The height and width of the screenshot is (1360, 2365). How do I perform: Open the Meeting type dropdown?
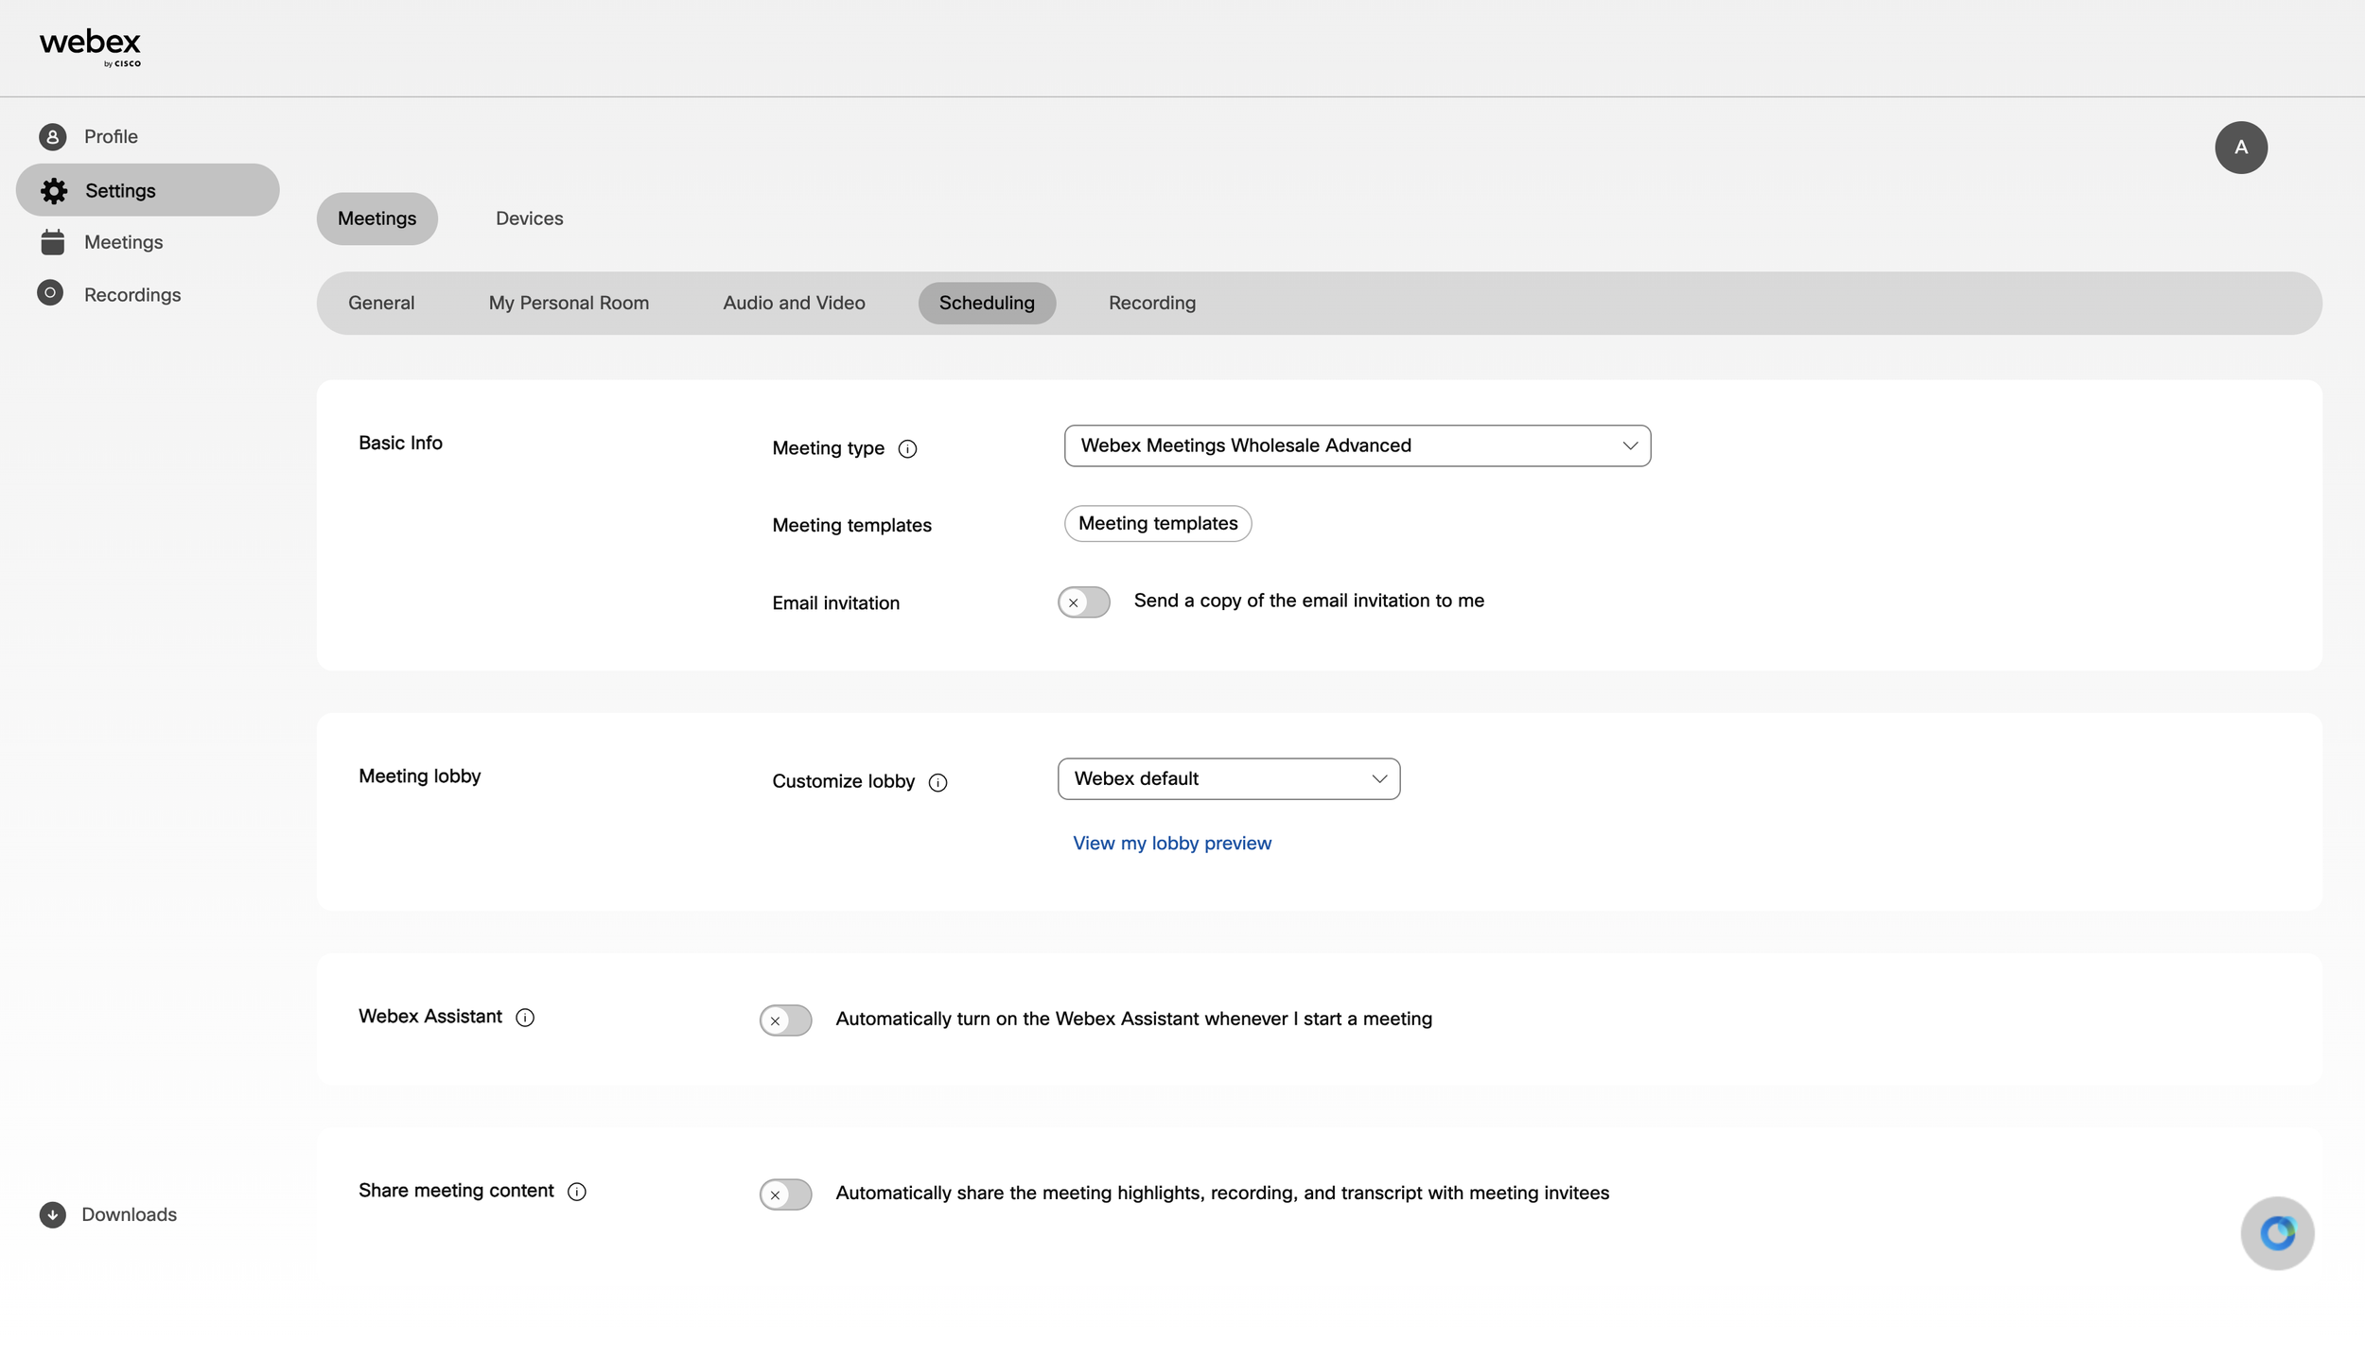coord(1358,445)
